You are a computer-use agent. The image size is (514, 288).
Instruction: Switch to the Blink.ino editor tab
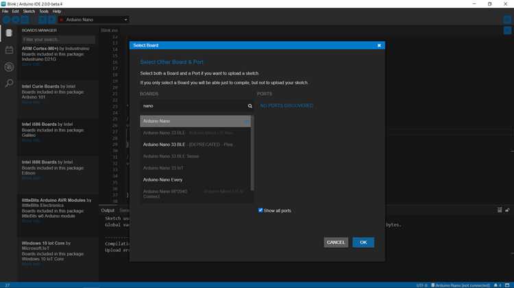click(109, 30)
